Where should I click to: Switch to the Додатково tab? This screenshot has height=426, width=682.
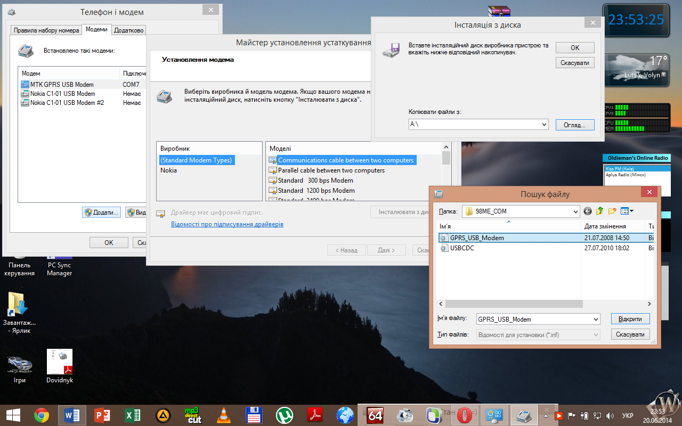click(x=129, y=30)
